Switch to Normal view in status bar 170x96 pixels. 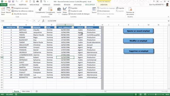(136, 94)
